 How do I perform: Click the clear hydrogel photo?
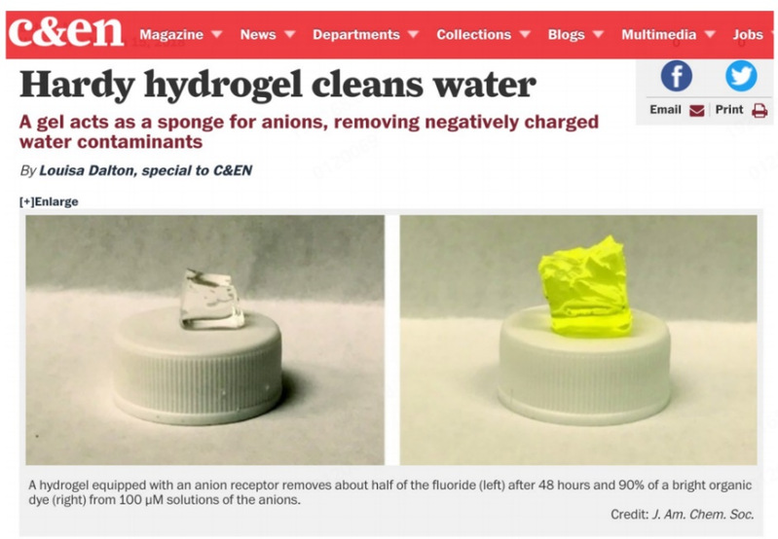point(204,340)
